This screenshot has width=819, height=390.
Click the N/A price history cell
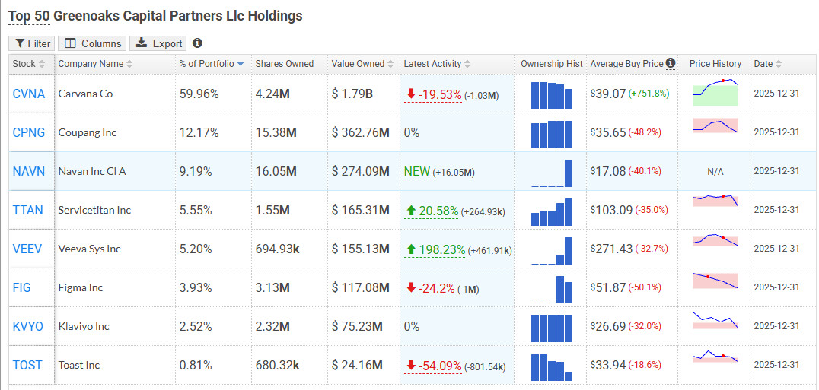tap(715, 172)
